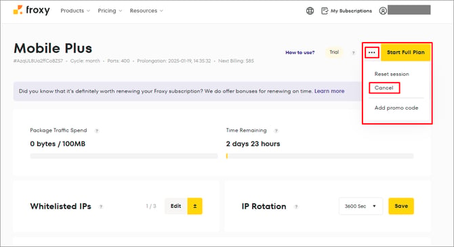Click the user account avatar icon
This screenshot has height=247, width=454.
point(383,11)
